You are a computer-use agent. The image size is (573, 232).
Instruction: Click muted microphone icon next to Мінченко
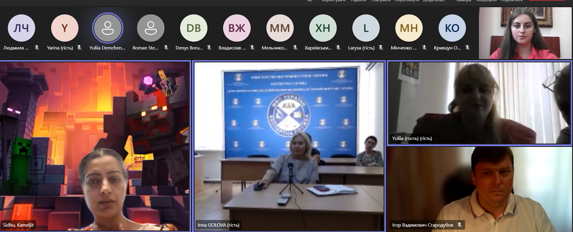tap(424, 48)
